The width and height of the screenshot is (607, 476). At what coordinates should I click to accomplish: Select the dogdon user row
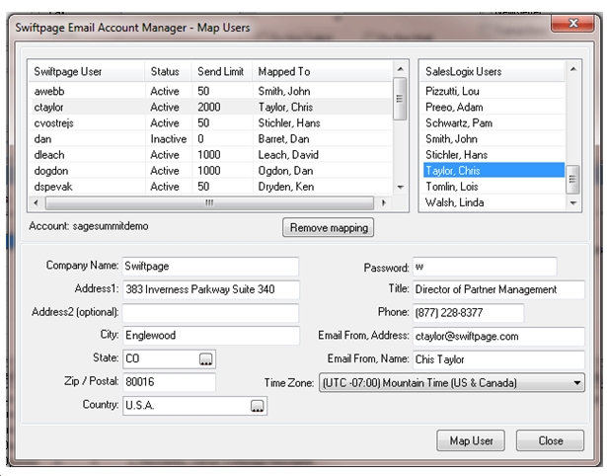coord(210,171)
